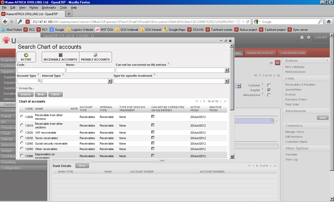Click the Receivable Accounts filter icon
This screenshot has width=334, height=202.
coord(61,55)
